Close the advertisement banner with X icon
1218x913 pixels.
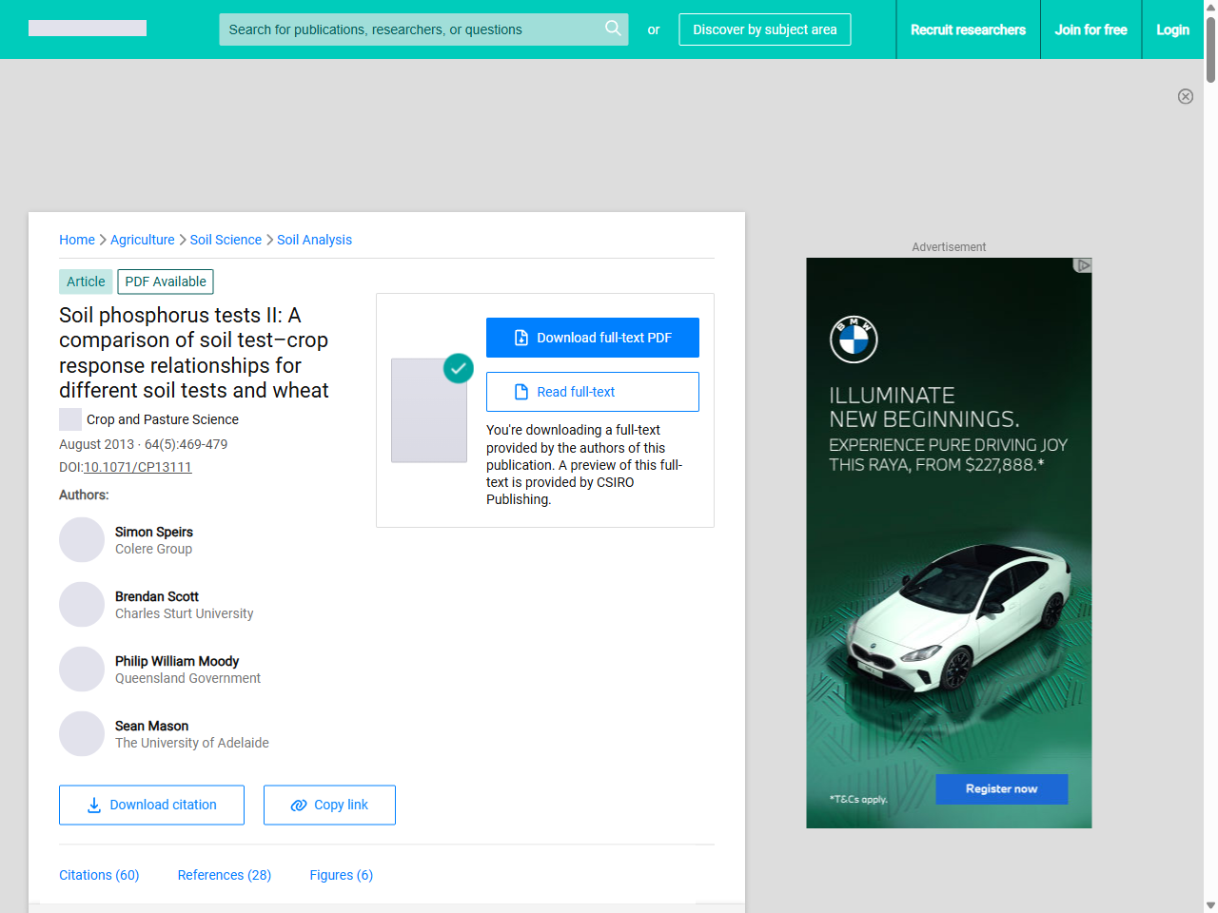coord(1186,96)
